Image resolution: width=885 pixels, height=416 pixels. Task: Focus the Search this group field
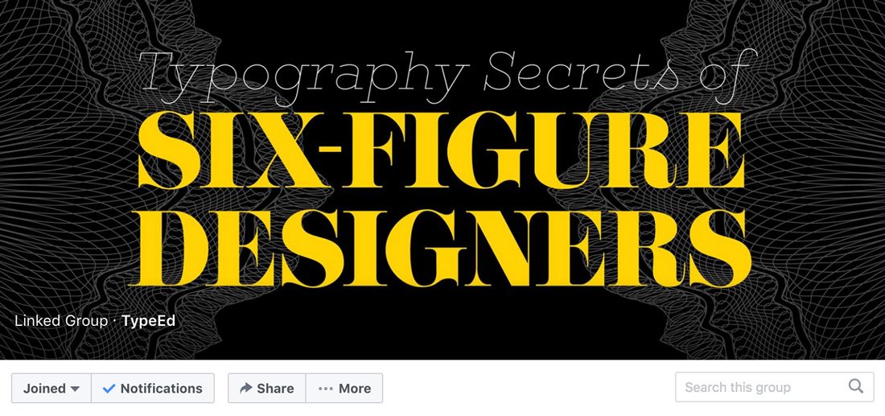774,387
